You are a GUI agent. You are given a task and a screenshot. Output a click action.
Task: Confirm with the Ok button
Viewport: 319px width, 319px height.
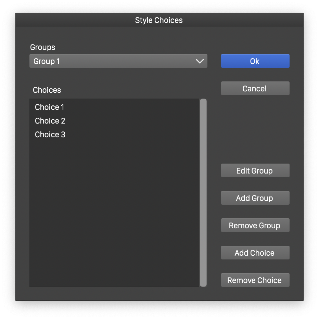[255, 61]
